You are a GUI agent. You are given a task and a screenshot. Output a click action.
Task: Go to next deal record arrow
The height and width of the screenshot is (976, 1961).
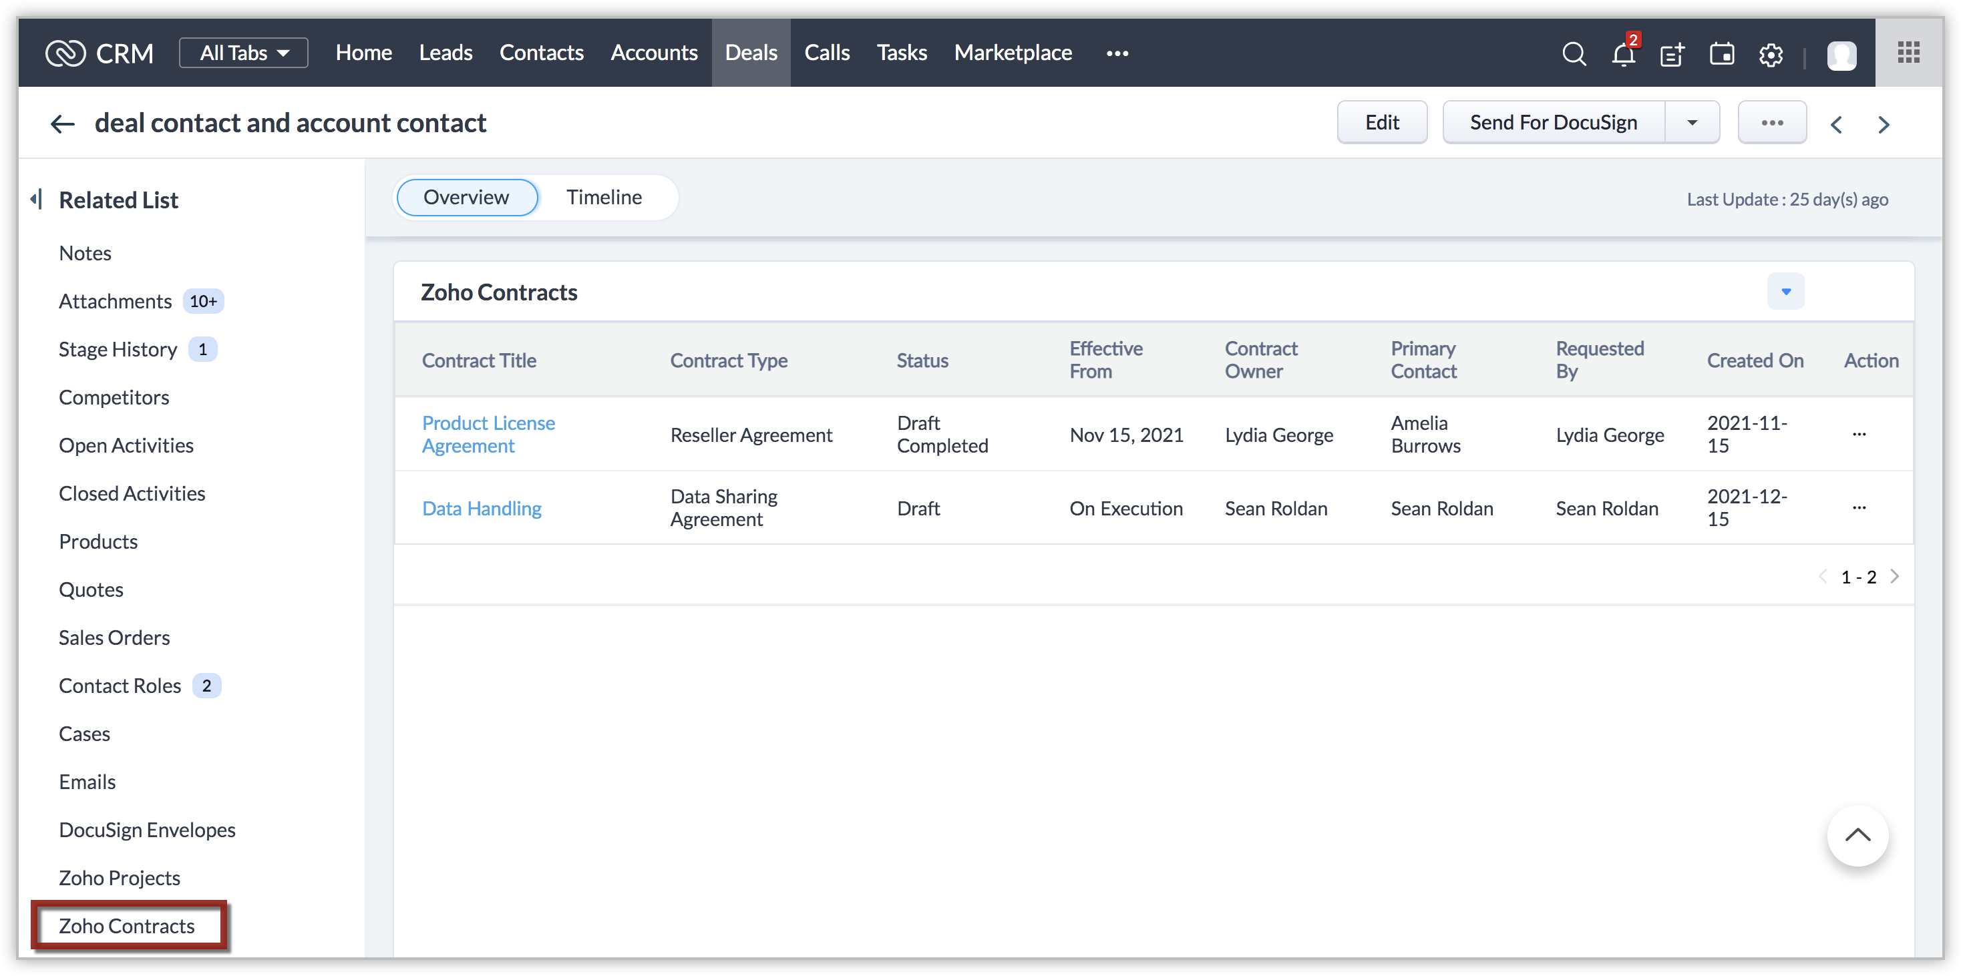coord(1884,124)
